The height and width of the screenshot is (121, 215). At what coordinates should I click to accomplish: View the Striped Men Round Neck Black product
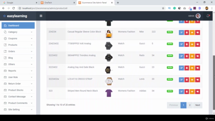192,91
